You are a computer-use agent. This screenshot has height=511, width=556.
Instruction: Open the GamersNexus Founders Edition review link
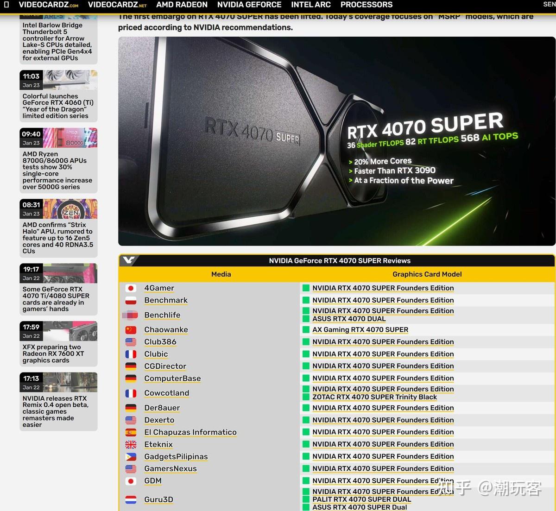point(383,468)
